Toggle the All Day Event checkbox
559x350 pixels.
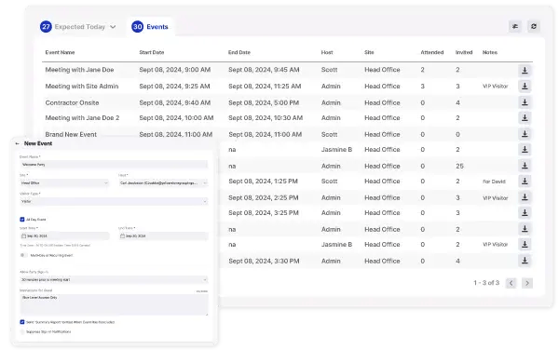coord(22,220)
